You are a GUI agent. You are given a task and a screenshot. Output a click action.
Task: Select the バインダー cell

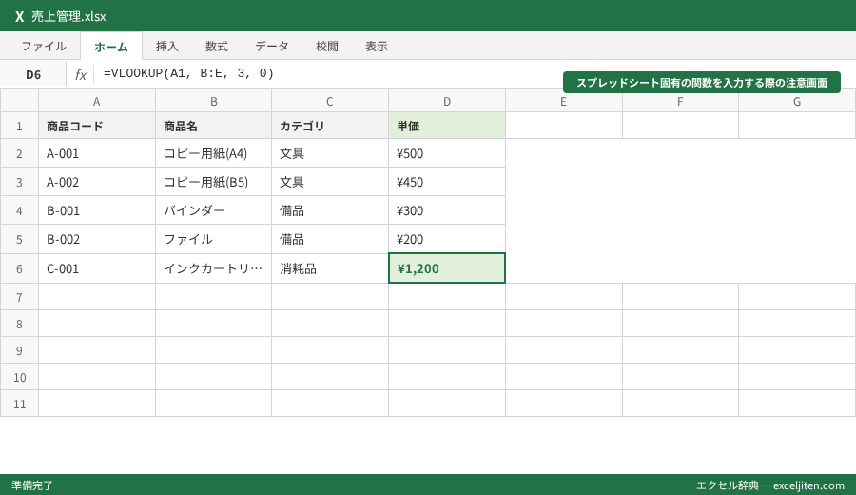[x=213, y=210]
